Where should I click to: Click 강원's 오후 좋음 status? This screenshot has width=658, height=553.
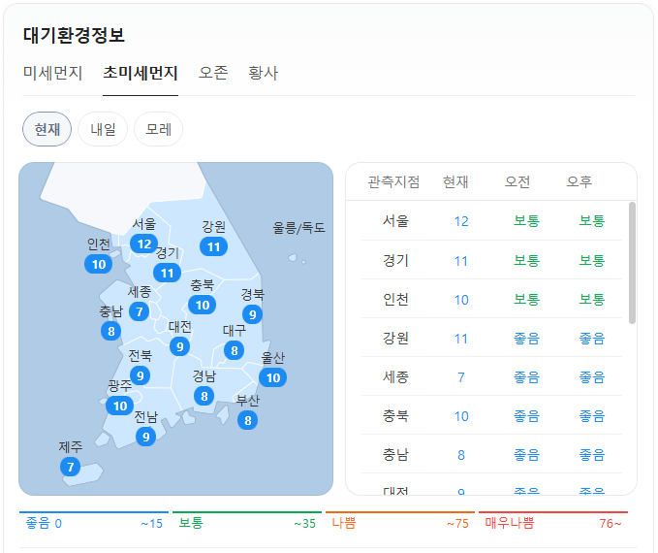(x=592, y=339)
